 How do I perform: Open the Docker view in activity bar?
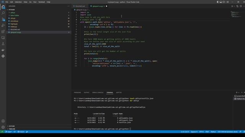tap(3, 50)
